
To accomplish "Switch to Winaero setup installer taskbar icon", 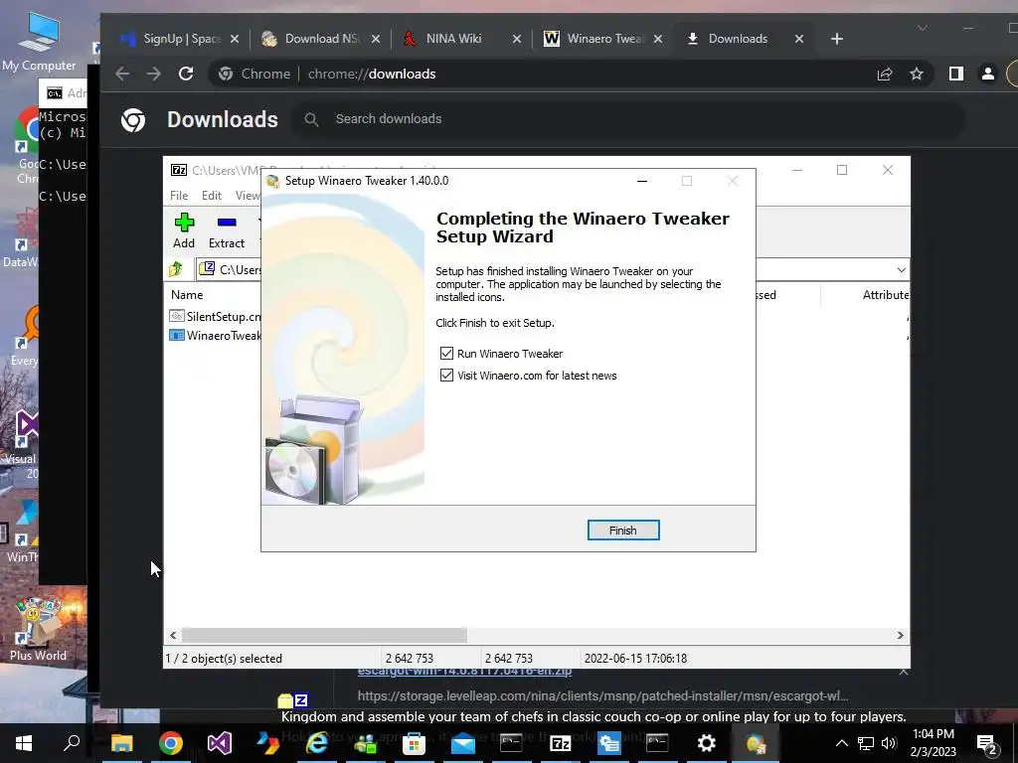I will [755, 743].
